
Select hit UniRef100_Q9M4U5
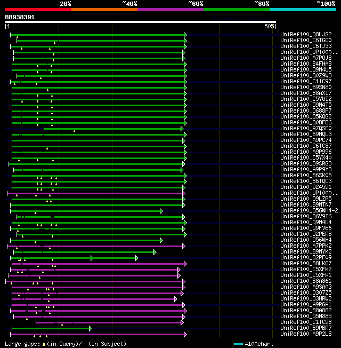[x=306, y=69]
